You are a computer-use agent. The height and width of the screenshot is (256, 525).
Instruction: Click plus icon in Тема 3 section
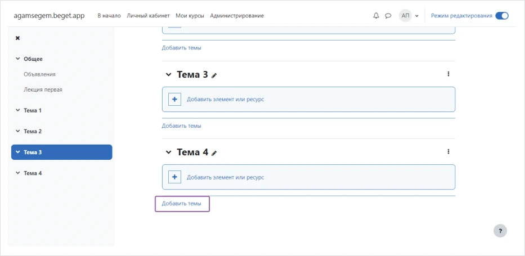(174, 99)
